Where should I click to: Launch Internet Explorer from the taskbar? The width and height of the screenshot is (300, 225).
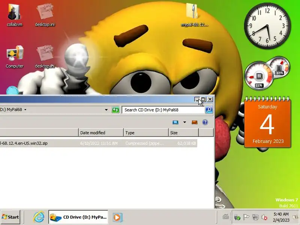(x=39, y=217)
